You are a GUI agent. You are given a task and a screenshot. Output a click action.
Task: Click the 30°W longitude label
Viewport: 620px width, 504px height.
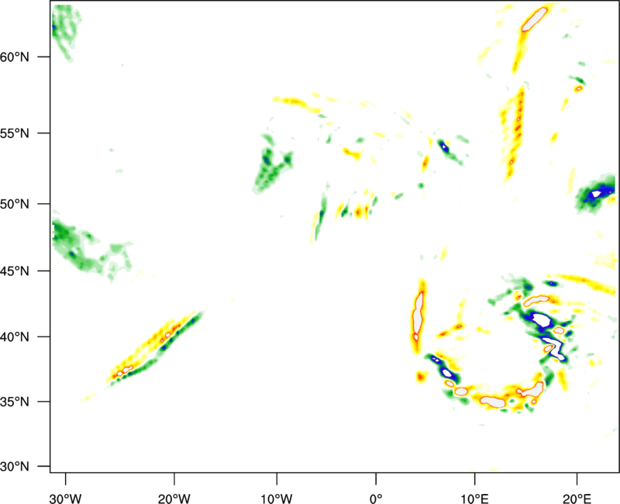[x=66, y=499]
